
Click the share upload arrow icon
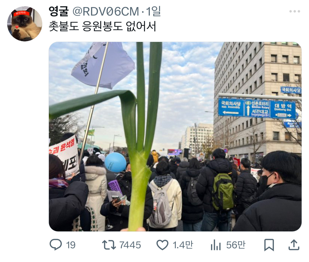294,245
